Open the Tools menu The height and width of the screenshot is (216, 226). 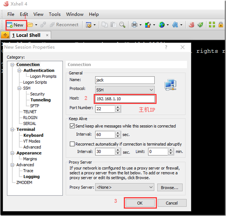coord(55,14)
